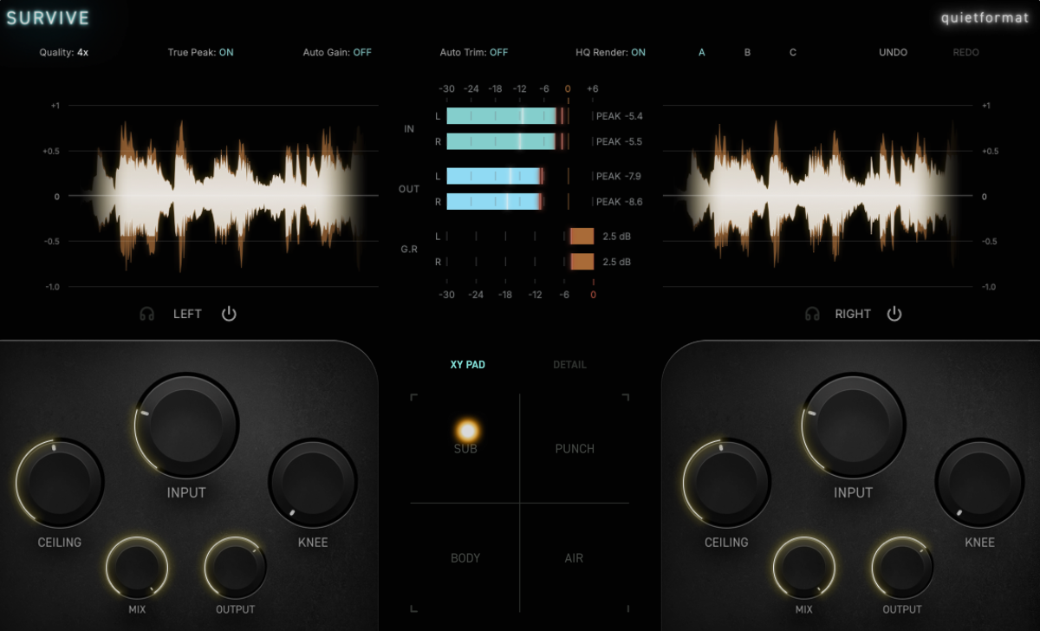Click the right channel waveform display

pos(818,196)
